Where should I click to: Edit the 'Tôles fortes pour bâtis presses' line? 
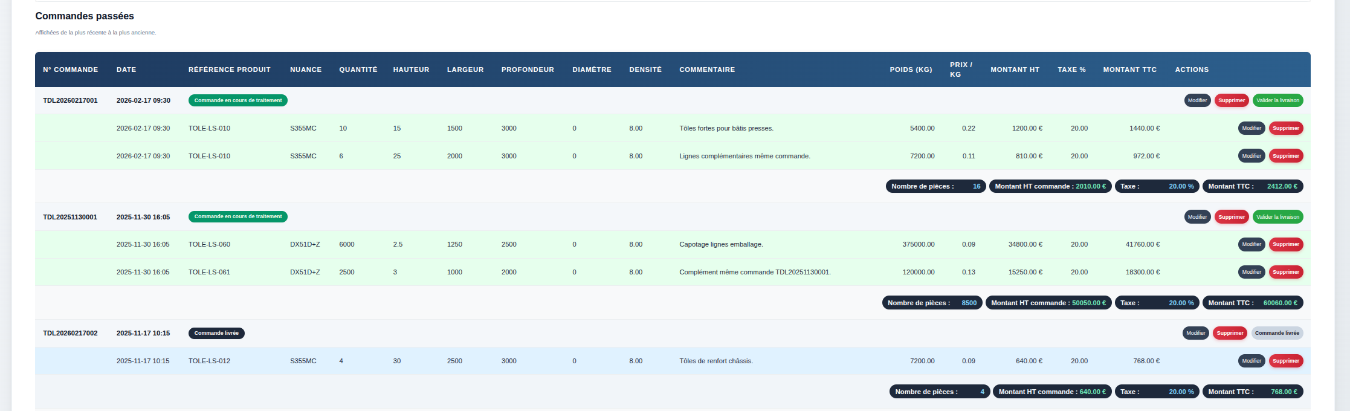tap(1251, 128)
